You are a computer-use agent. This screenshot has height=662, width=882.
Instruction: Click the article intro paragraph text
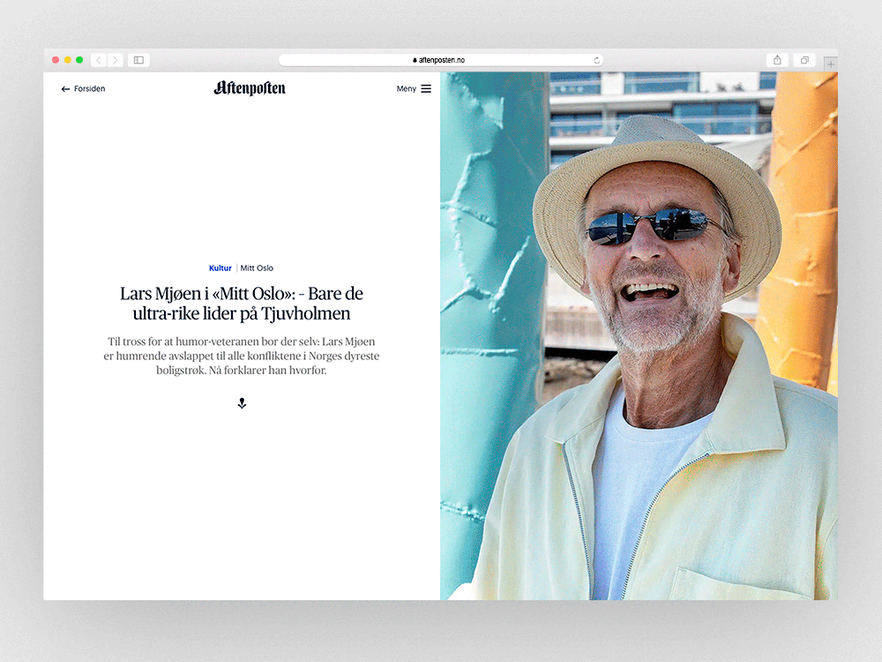(x=242, y=356)
